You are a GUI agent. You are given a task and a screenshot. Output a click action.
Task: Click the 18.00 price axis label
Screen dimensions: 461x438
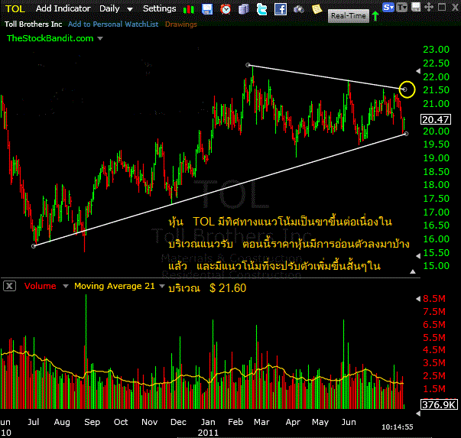(x=436, y=185)
